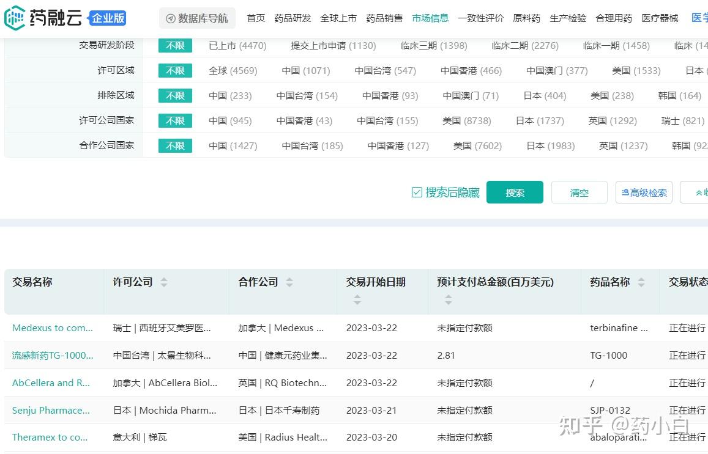
Task: Expand sorting on 预计支付总金额 column
Action: coord(449,299)
